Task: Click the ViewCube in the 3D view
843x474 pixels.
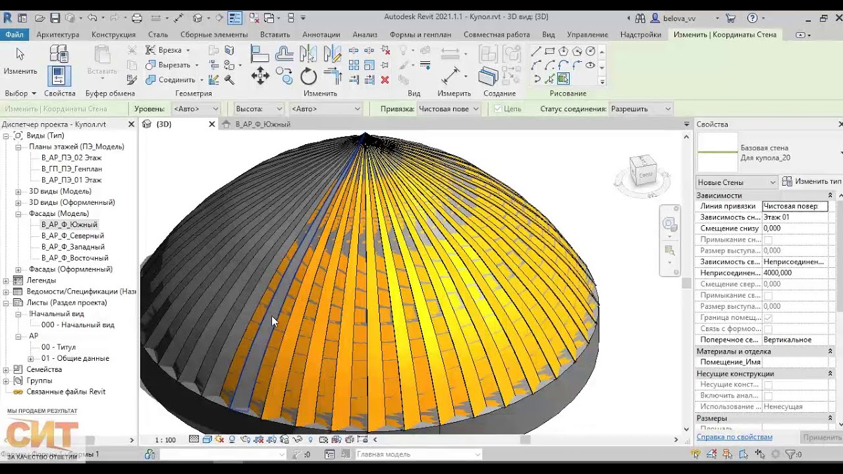Action: (x=643, y=172)
